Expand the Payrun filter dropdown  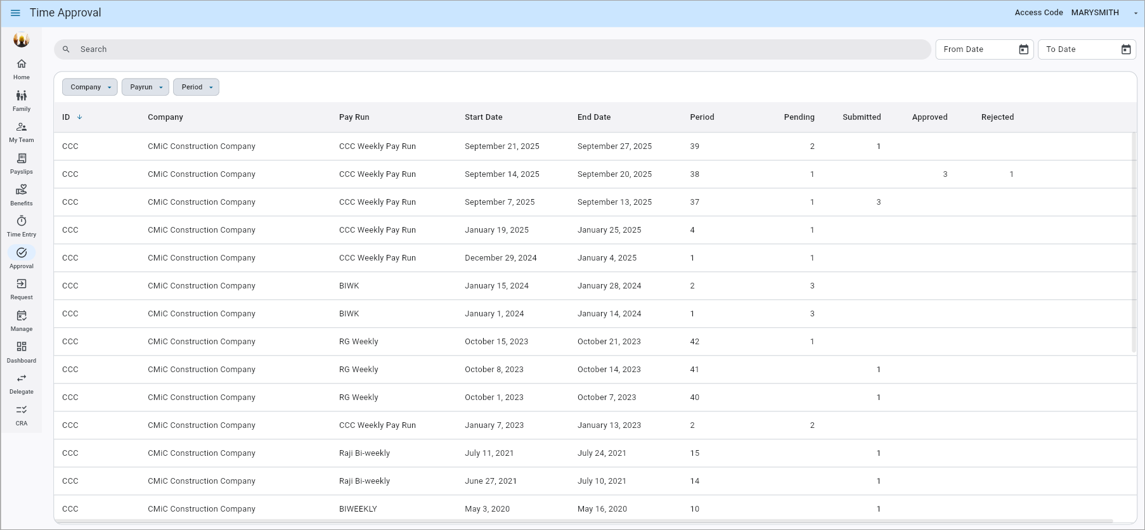pyautogui.click(x=145, y=87)
